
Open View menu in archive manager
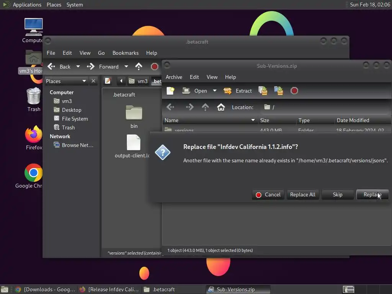point(212,77)
